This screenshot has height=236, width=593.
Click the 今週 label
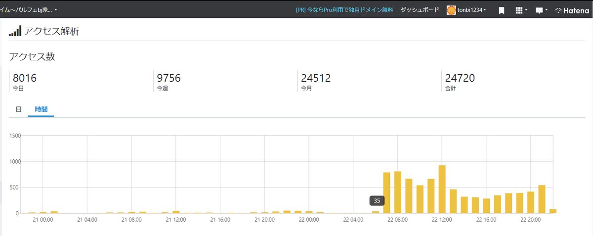click(x=162, y=89)
